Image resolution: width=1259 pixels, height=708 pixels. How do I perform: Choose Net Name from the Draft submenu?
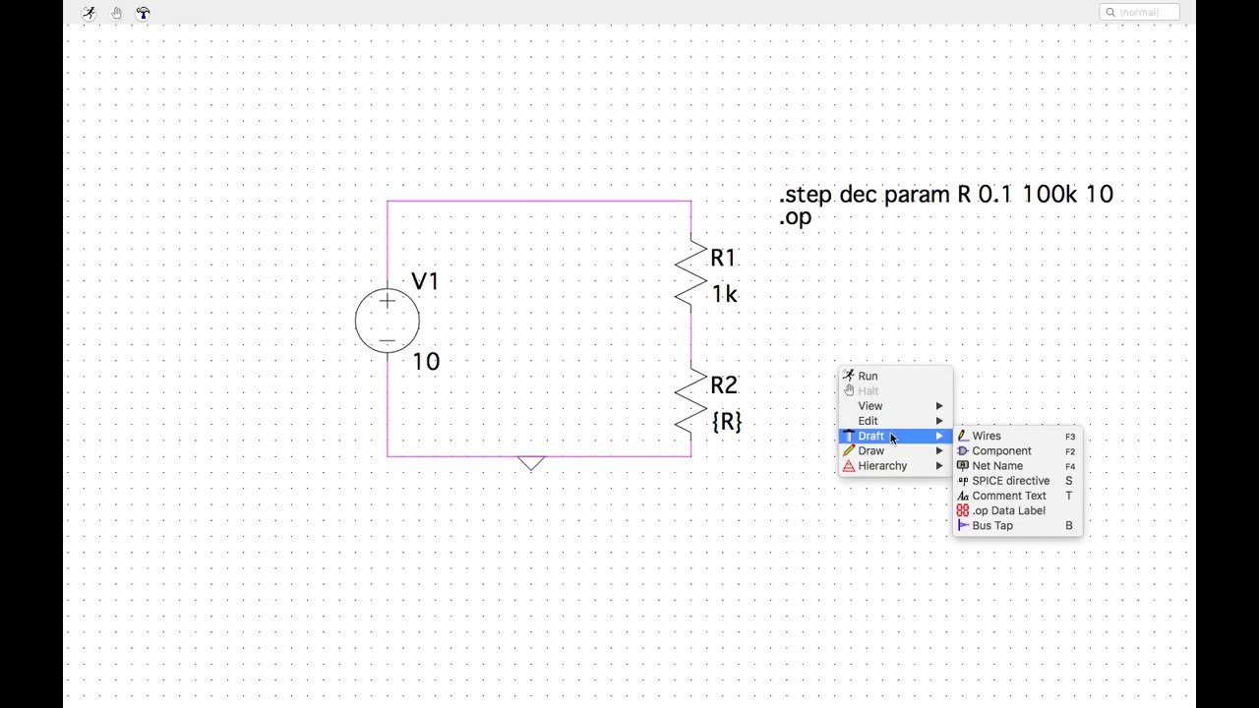[1017, 466]
